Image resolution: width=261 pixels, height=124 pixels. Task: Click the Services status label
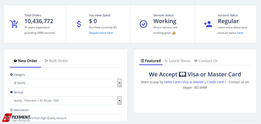[x=163, y=15]
